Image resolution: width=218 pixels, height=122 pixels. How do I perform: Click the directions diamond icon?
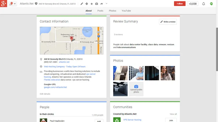point(87,4)
